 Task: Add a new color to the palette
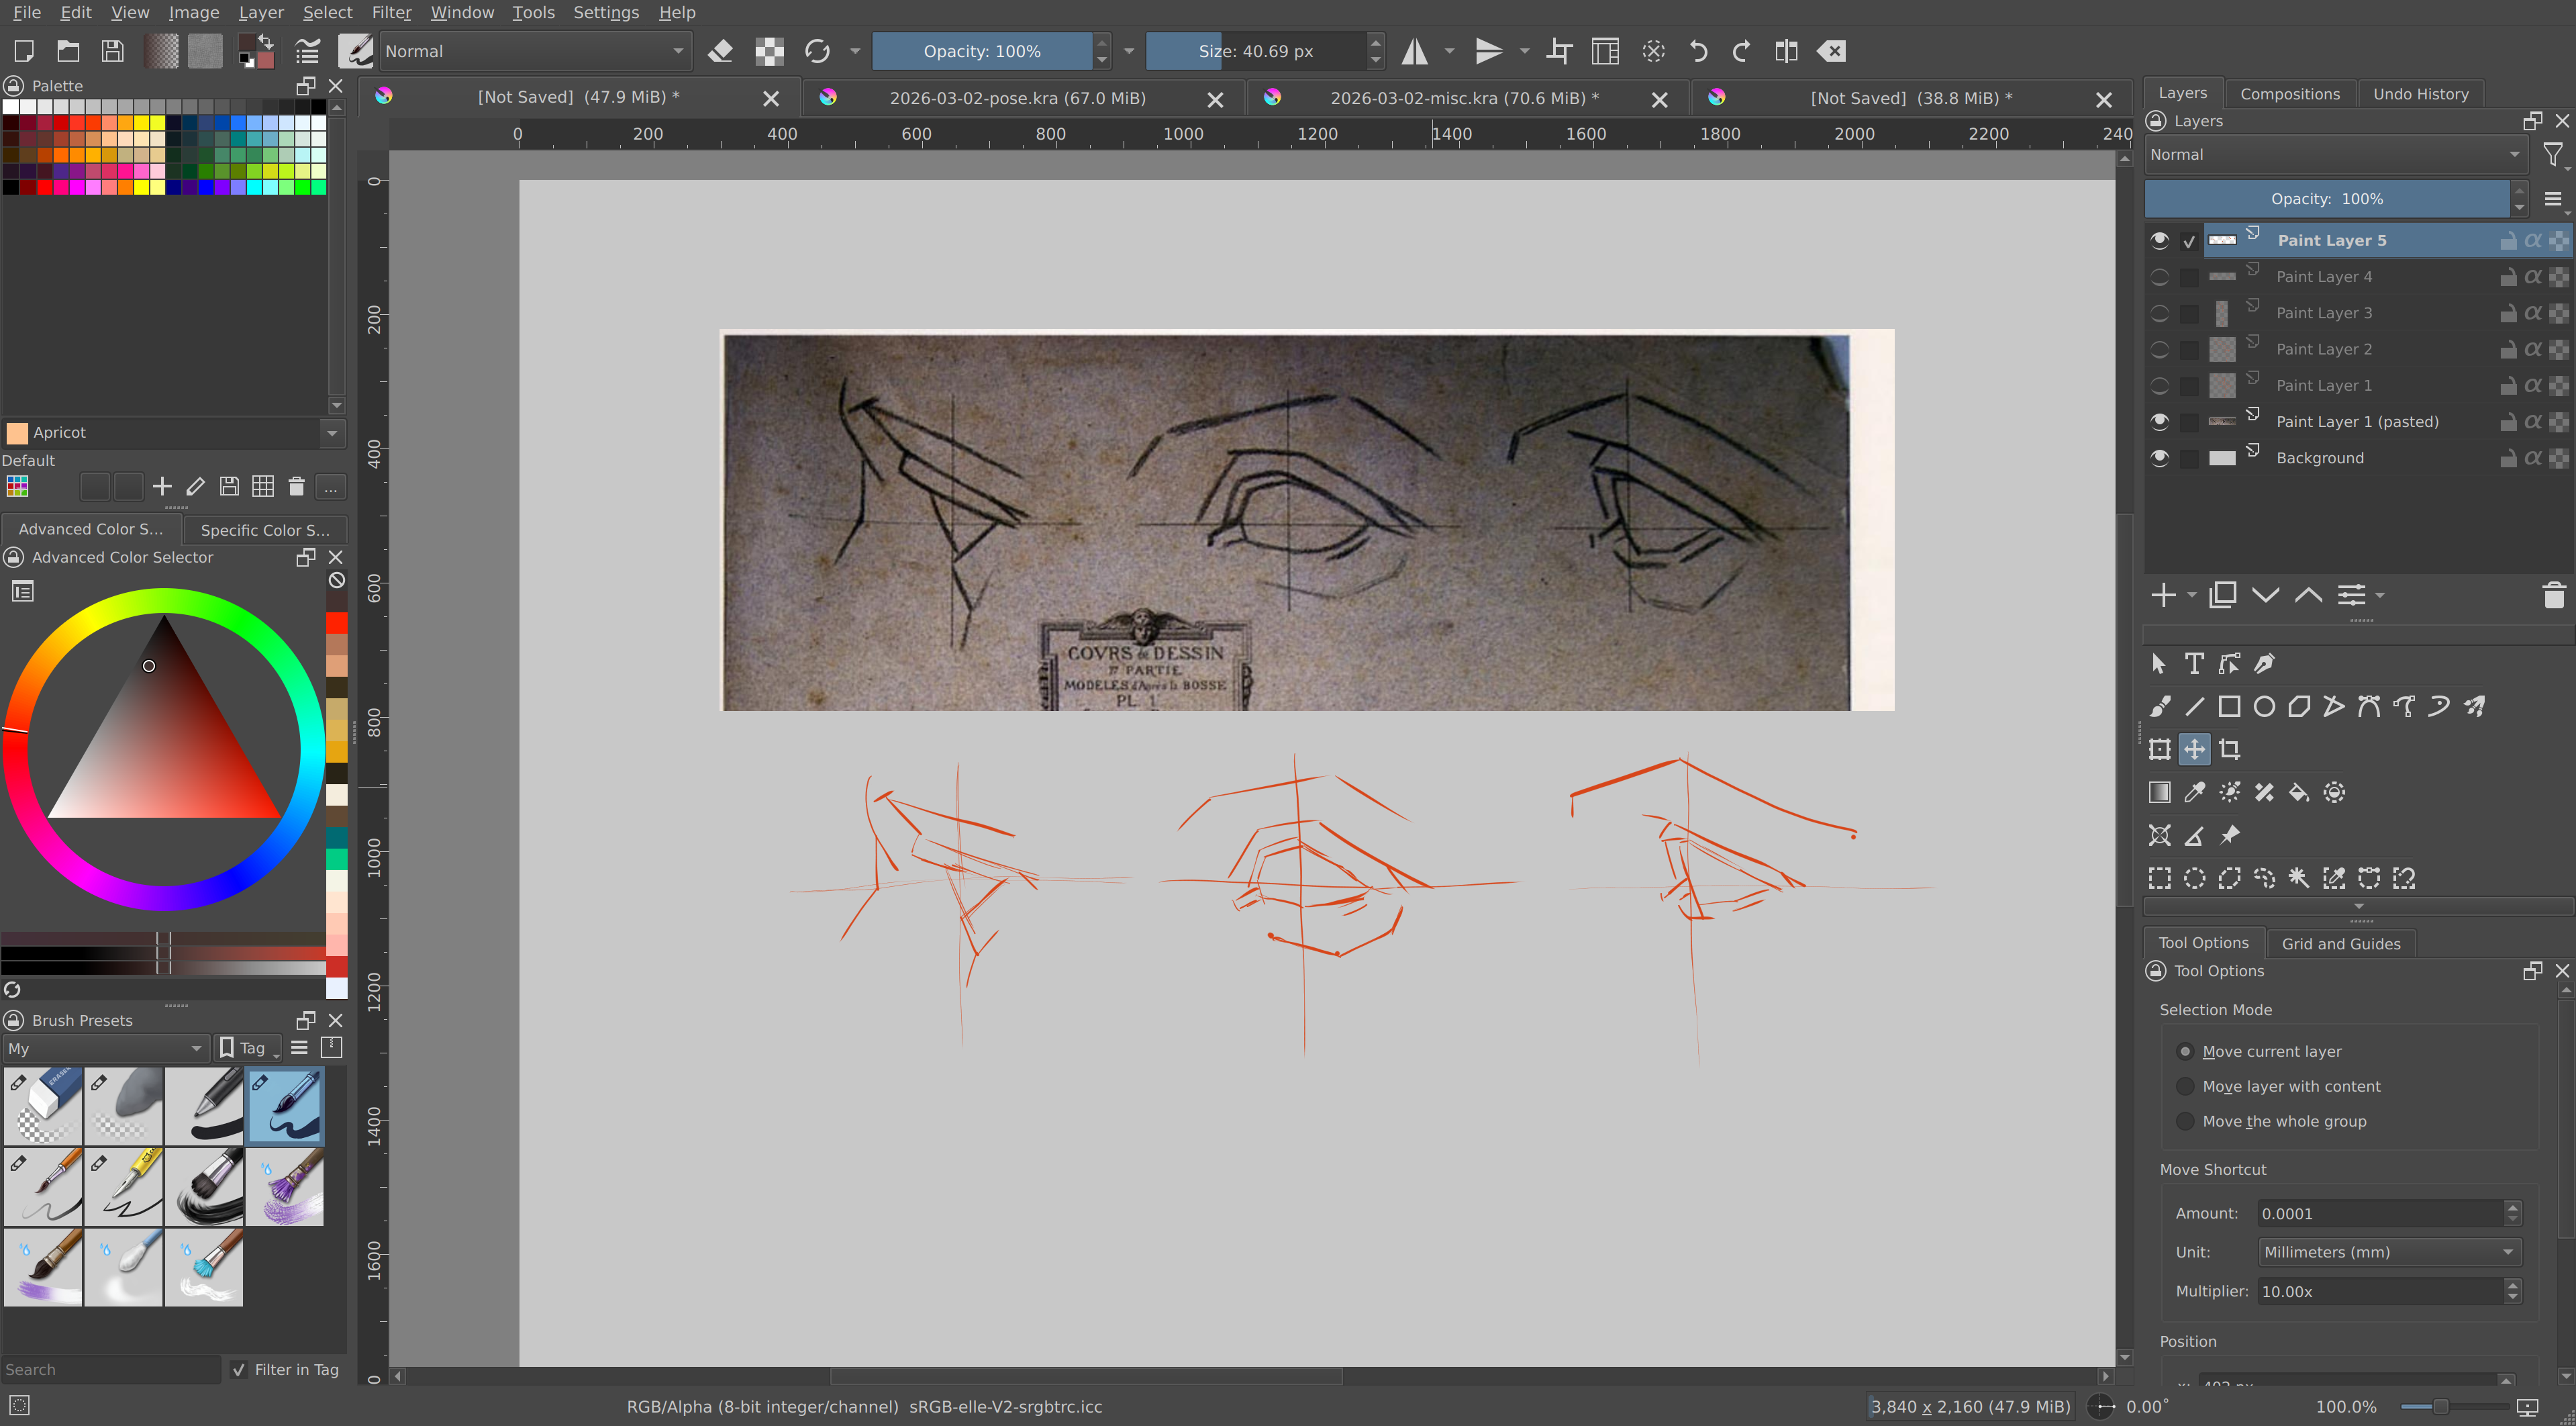(x=162, y=487)
